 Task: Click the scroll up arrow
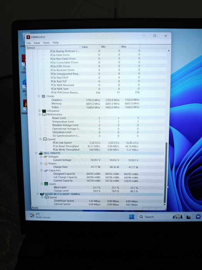169,51
